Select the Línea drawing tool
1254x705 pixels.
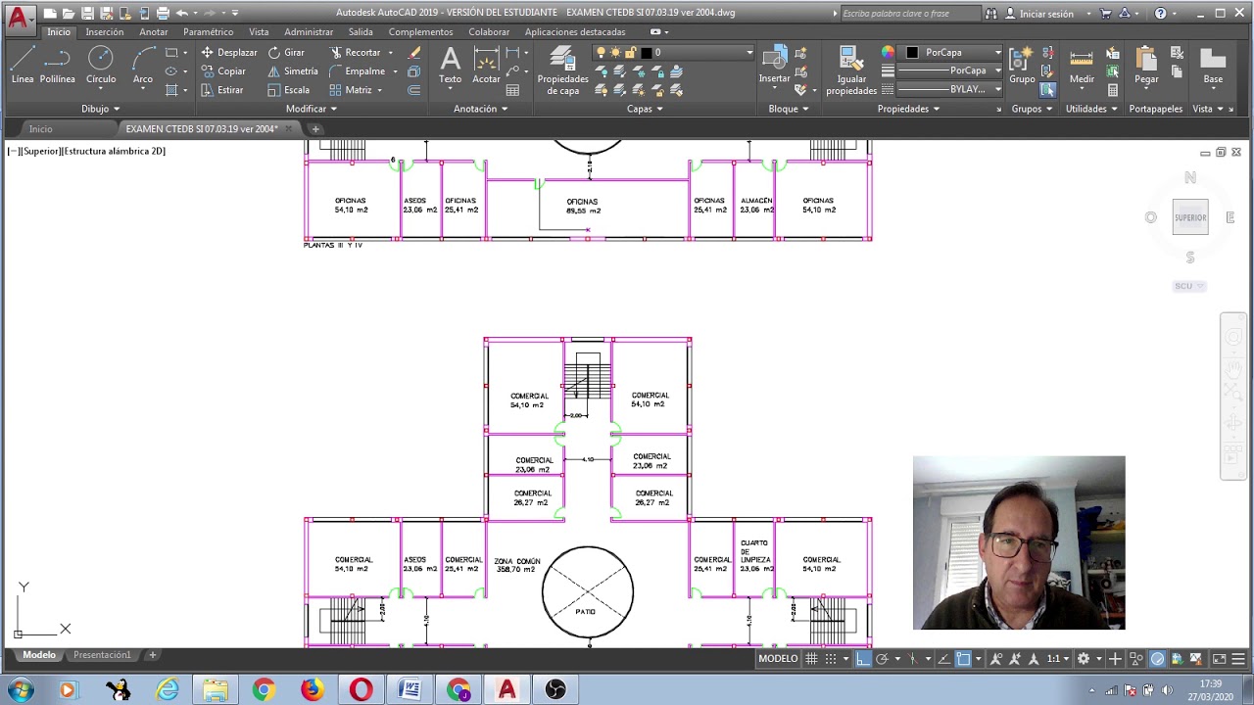click(23, 65)
